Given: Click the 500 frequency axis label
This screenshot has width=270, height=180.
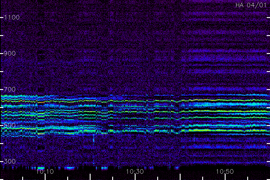Looking at the screenshot, I should point(10,125).
